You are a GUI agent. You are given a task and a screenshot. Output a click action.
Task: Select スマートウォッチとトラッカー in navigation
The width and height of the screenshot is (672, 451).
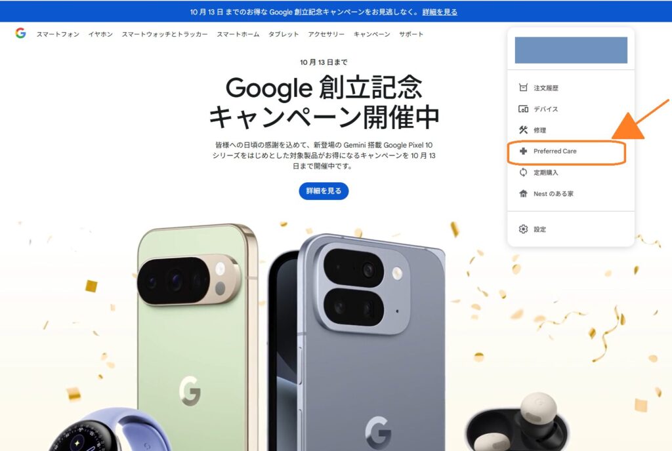coord(165,34)
